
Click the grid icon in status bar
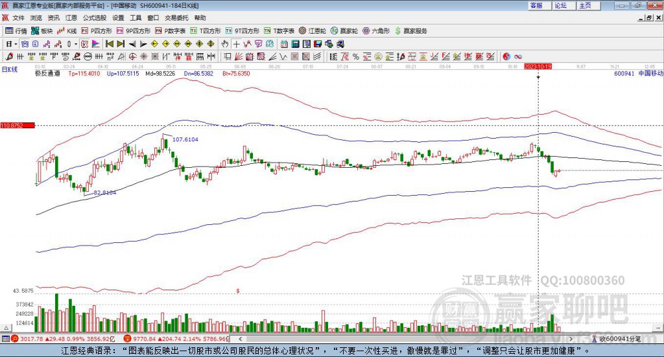pos(5,339)
